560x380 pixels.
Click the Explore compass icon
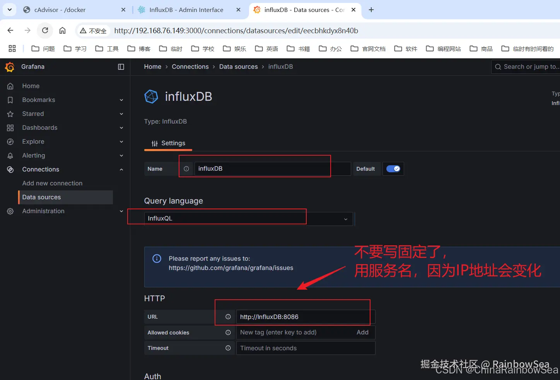(x=10, y=142)
